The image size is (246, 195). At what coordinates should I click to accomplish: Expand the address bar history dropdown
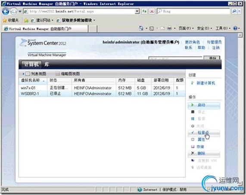[x=137, y=11]
